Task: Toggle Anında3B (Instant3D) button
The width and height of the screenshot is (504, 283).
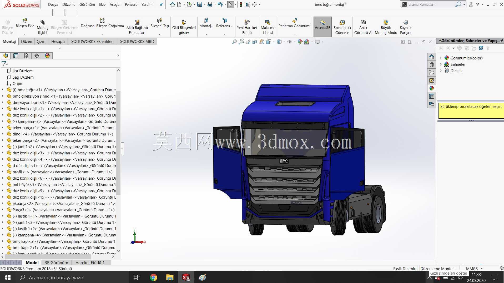Action: (322, 27)
